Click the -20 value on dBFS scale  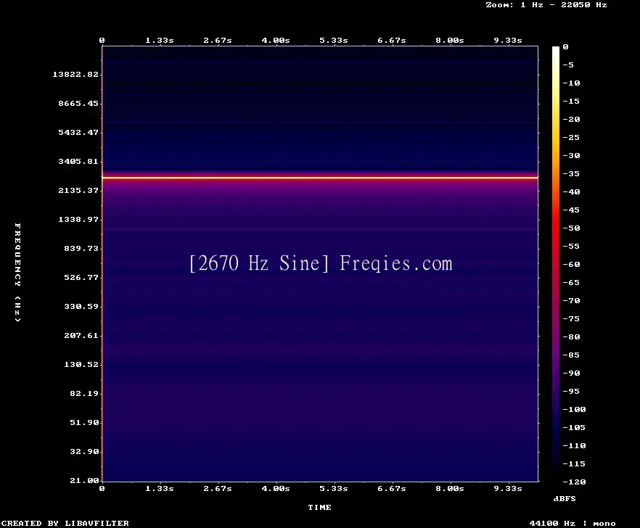[571, 119]
